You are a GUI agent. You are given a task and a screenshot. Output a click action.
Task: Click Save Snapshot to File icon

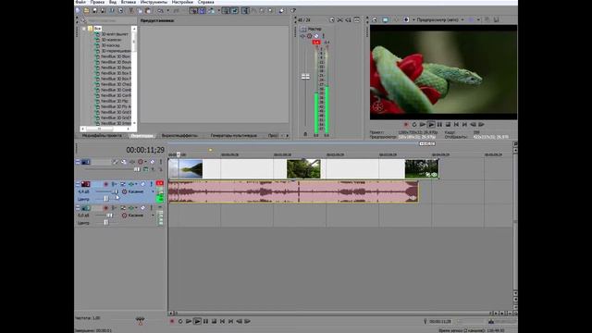tap(496, 19)
